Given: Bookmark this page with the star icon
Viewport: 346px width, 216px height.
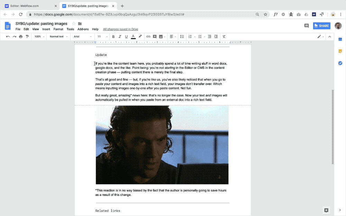Looking at the screenshot, I should coord(265,14).
